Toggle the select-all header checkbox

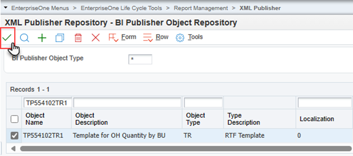[x=14, y=119]
